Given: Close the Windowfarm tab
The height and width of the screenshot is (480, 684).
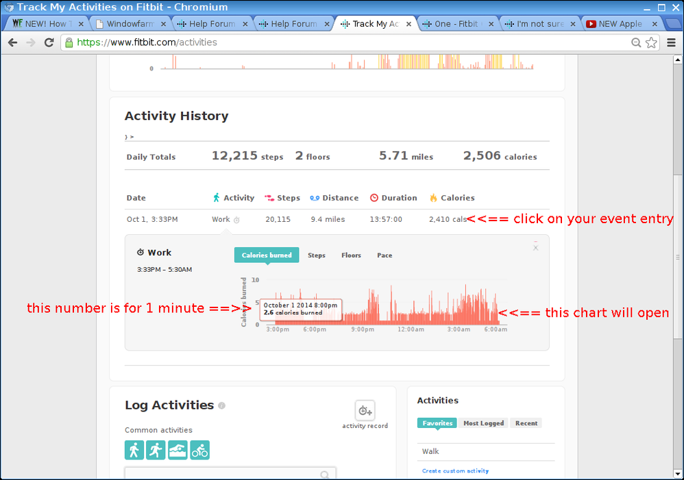Looking at the screenshot, I should point(163,24).
